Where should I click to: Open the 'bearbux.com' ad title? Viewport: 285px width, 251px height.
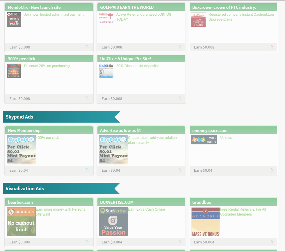(20, 202)
